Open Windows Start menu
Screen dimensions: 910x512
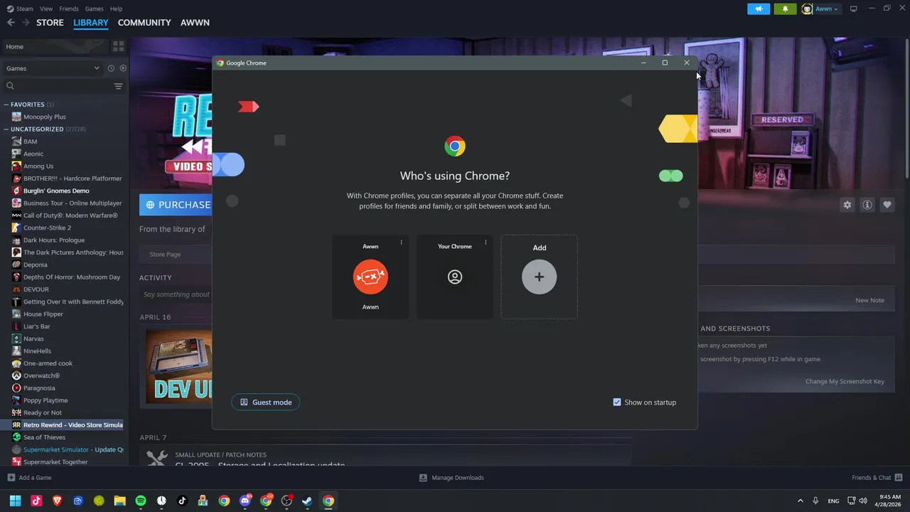[x=15, y=501]
